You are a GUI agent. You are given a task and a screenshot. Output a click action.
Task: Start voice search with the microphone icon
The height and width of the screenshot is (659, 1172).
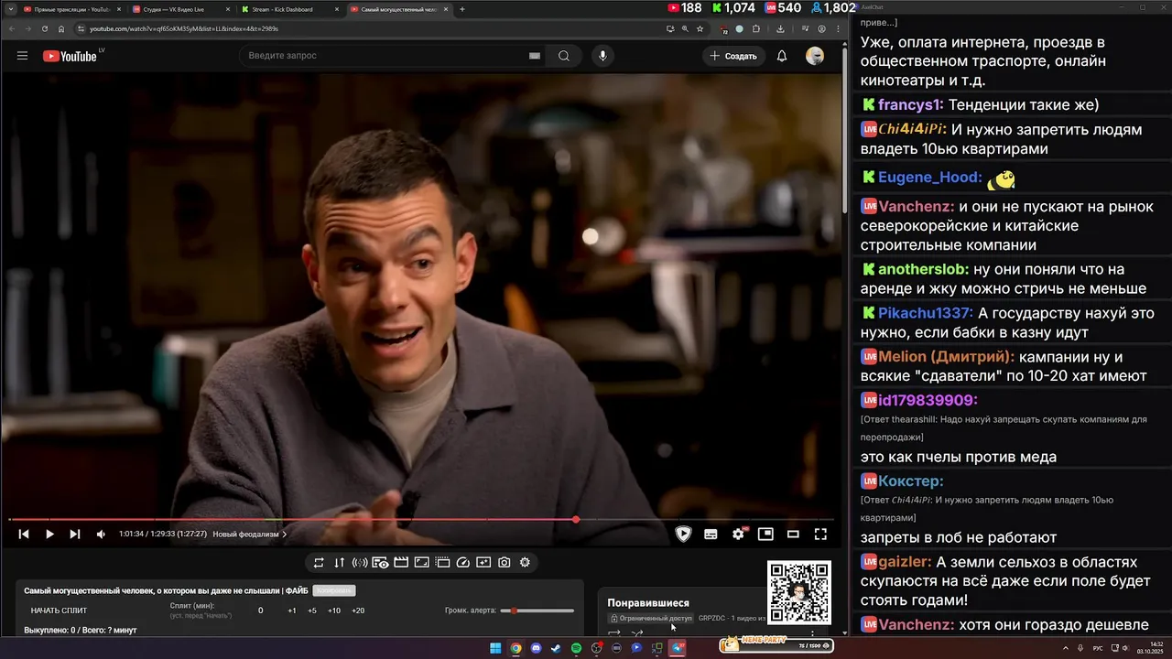[602, 56]
